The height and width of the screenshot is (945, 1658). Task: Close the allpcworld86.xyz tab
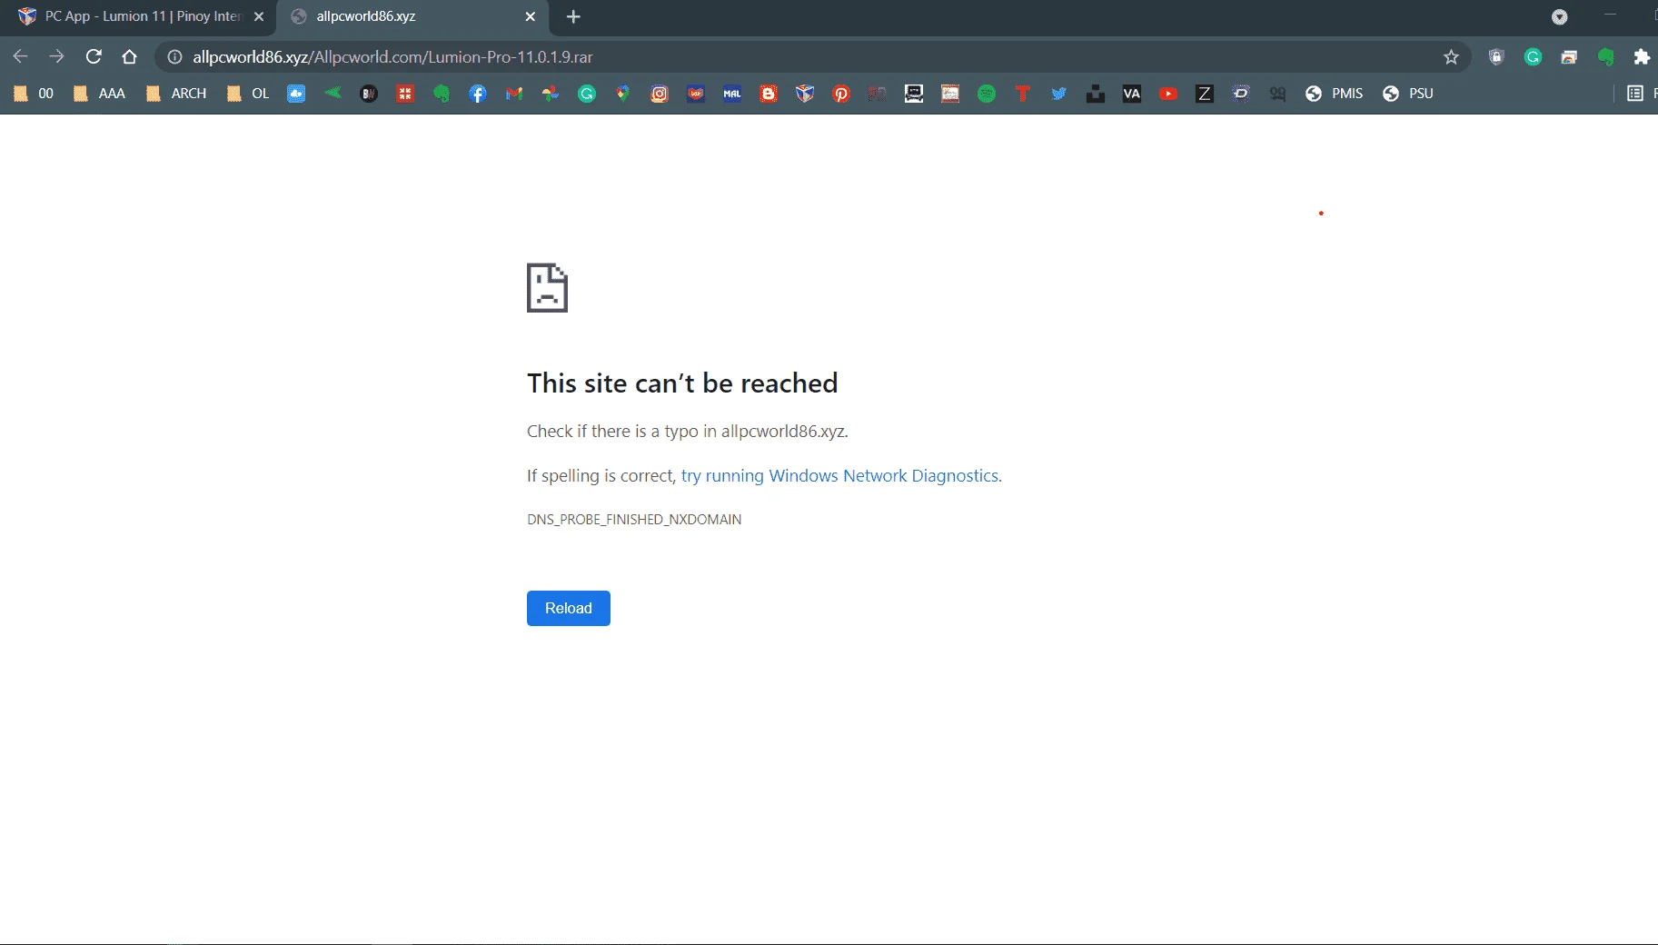531,16
